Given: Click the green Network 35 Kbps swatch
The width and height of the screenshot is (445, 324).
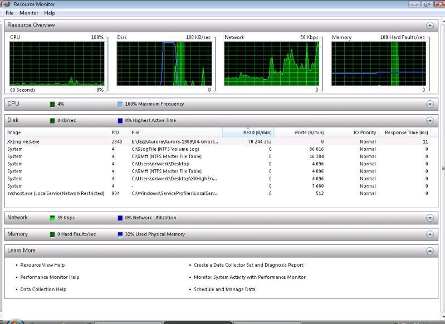Looking at the screenshot, I should pyautogui.click(x=52, y=218).
